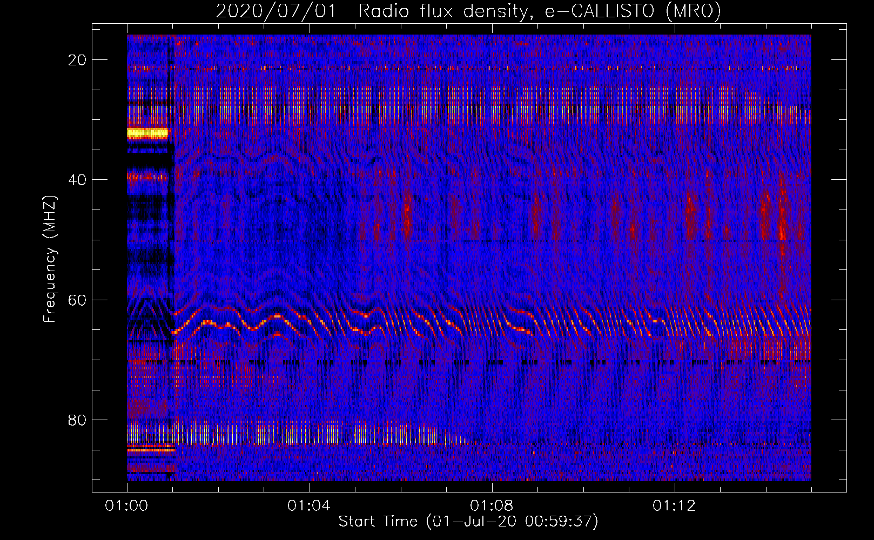Click the 01:08 time tick label
Screen dimensions: 874x540
492,506
